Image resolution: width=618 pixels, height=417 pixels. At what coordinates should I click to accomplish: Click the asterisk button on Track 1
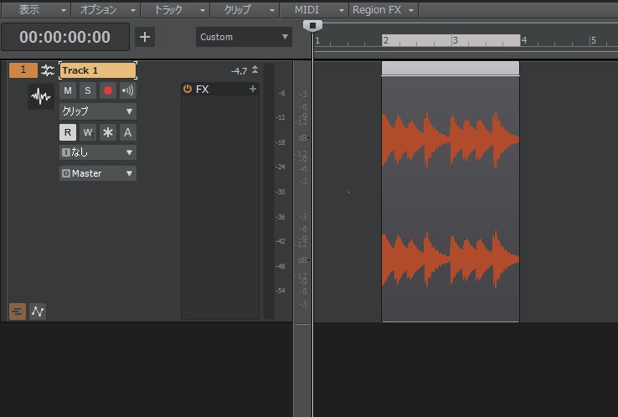point(108,132)
